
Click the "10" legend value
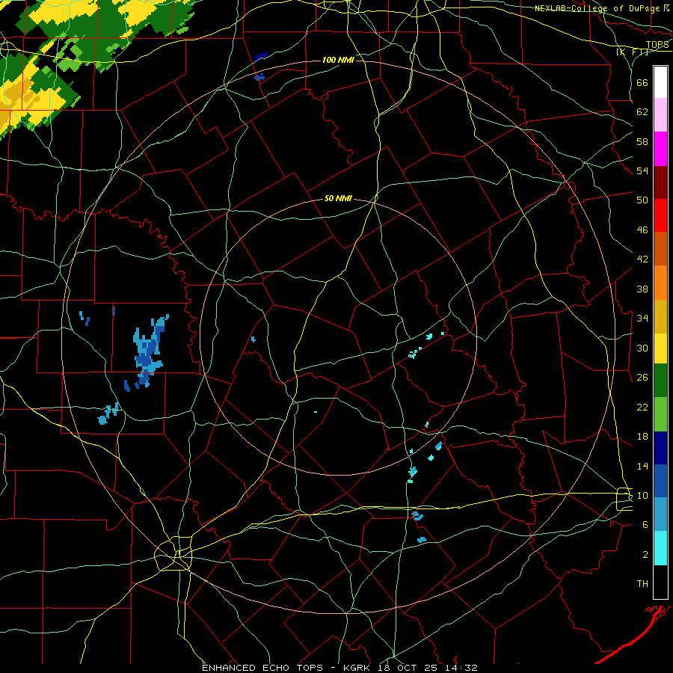tap(642, 495)
